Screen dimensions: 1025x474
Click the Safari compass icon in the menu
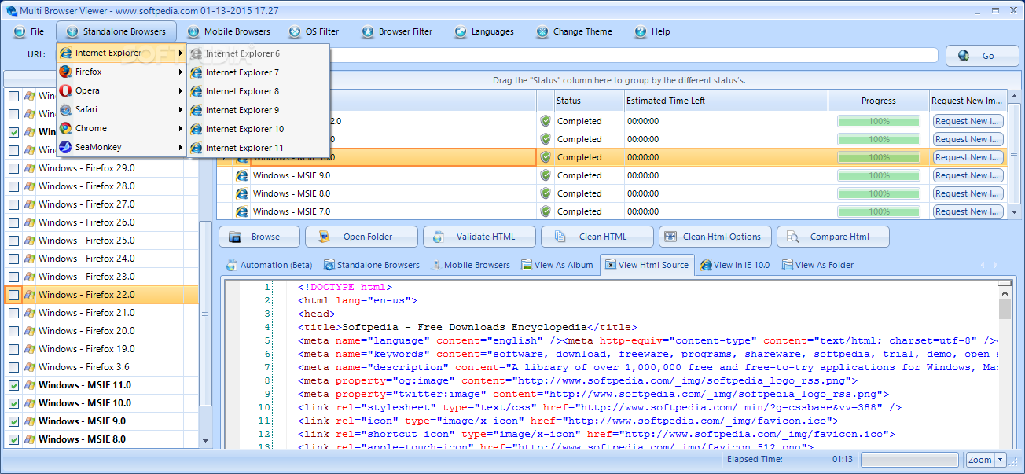[x=65, y=109]
